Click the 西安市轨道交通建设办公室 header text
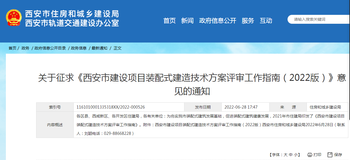Viewport: 350px width, 160px height. tap(72, 23)
